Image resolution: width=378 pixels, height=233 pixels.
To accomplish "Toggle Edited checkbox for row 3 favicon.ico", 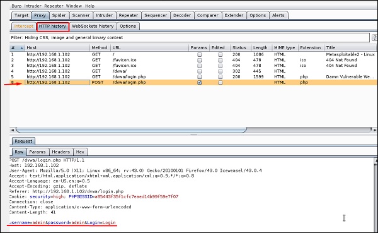I will click(x=220, y=66).
